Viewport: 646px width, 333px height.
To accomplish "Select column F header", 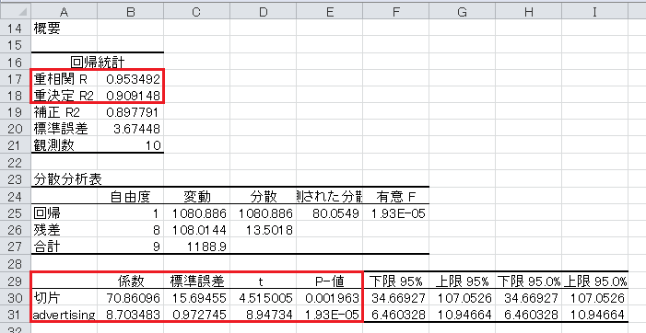I will pos(396,12).
